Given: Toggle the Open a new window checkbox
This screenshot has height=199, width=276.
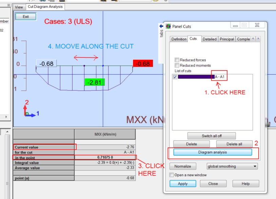Looking at the screenshot, I should 171,175.
